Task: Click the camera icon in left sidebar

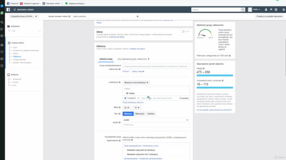Action: point(2,36)
